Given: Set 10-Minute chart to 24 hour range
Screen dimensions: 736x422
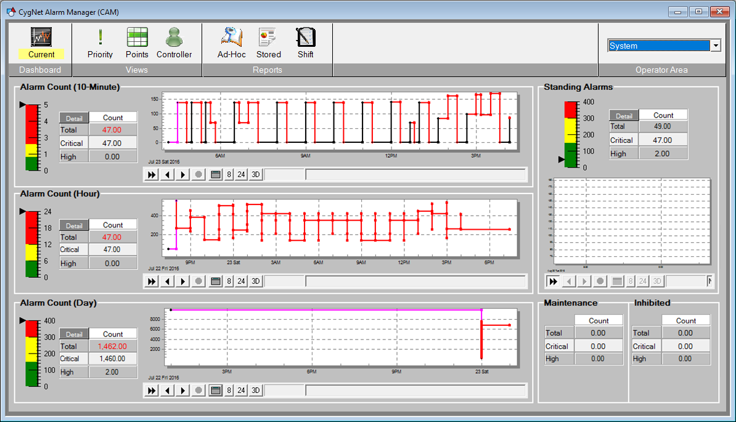Looking at the screenshot, I should pyautogui.click(x=241, y=174).
